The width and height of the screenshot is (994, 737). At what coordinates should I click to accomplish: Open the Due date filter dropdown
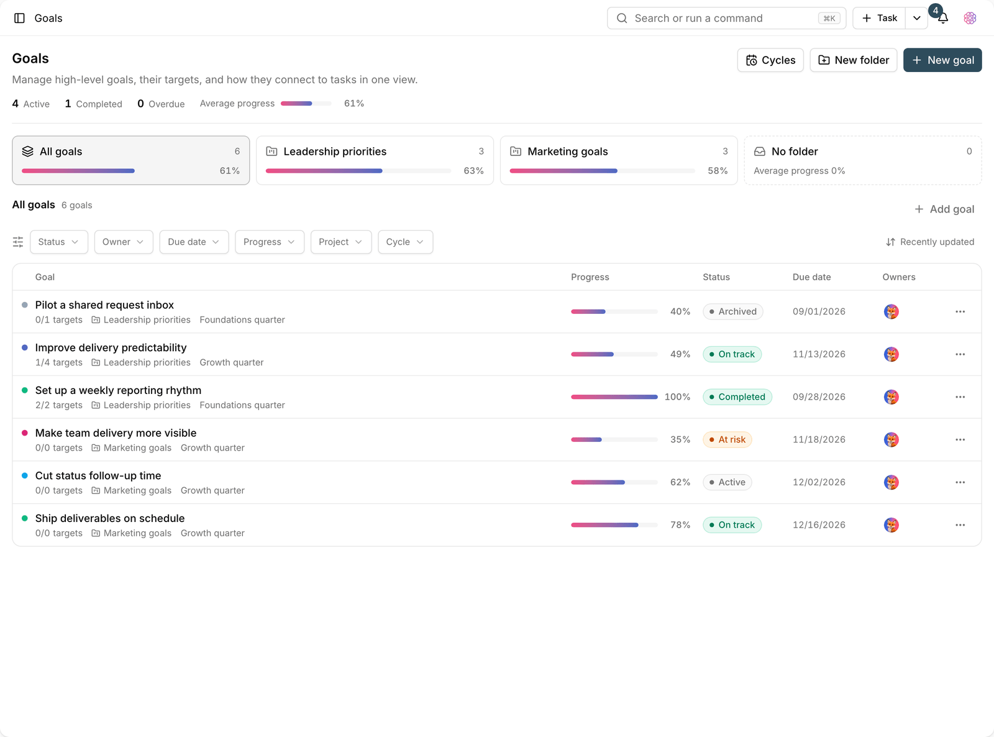pyautogui.click(x=194, y=242)
